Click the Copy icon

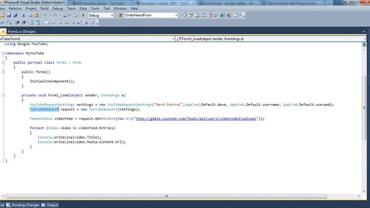pos(30,16)
